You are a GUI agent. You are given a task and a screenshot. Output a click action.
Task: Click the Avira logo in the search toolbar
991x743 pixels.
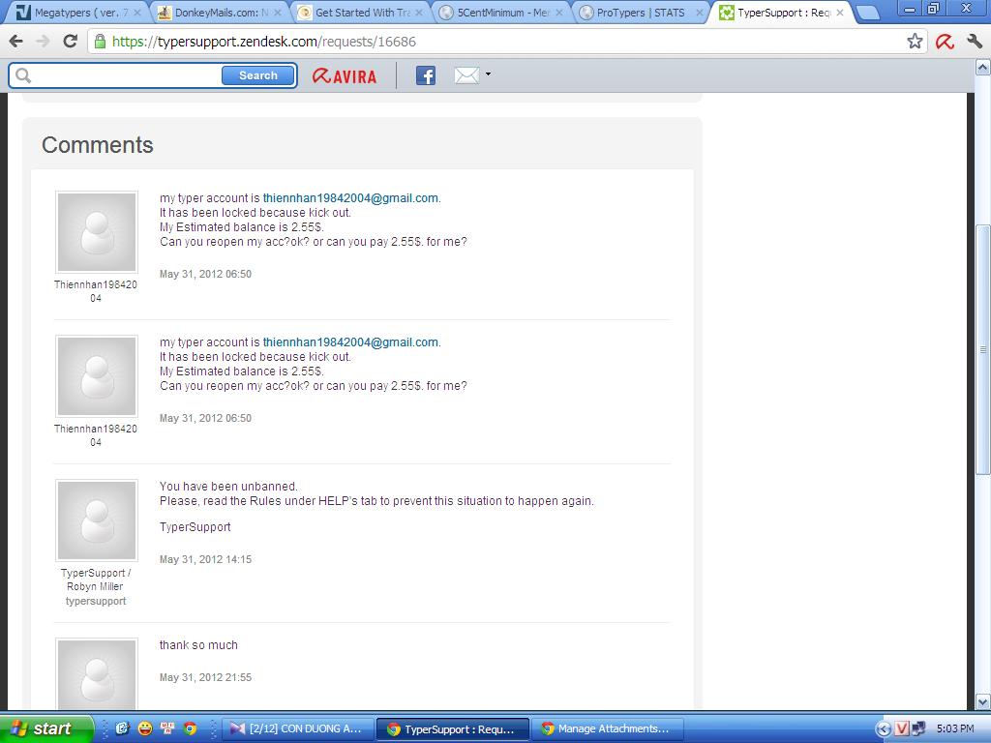(345, 75)
